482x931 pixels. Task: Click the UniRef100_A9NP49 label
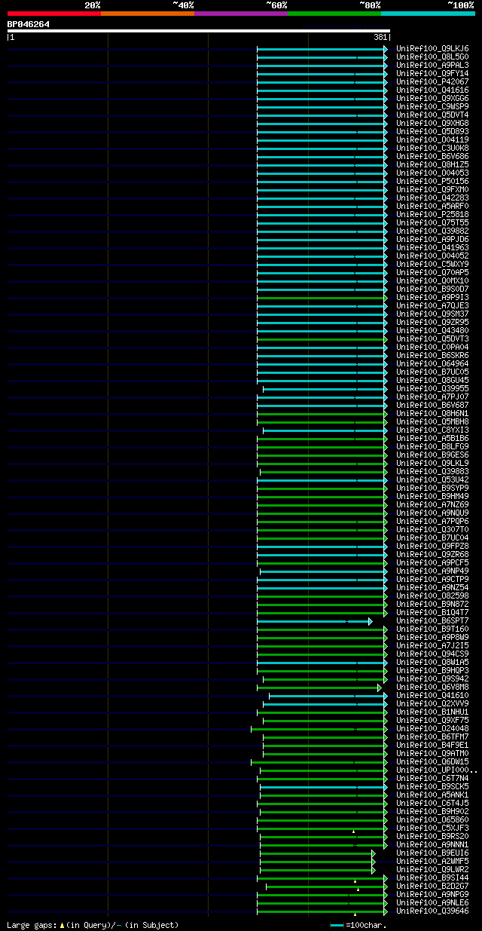pyautogui.click(x=434, y=571)
